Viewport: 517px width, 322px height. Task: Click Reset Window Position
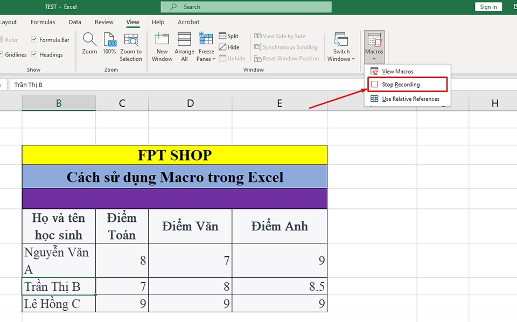tap(287, 58)
